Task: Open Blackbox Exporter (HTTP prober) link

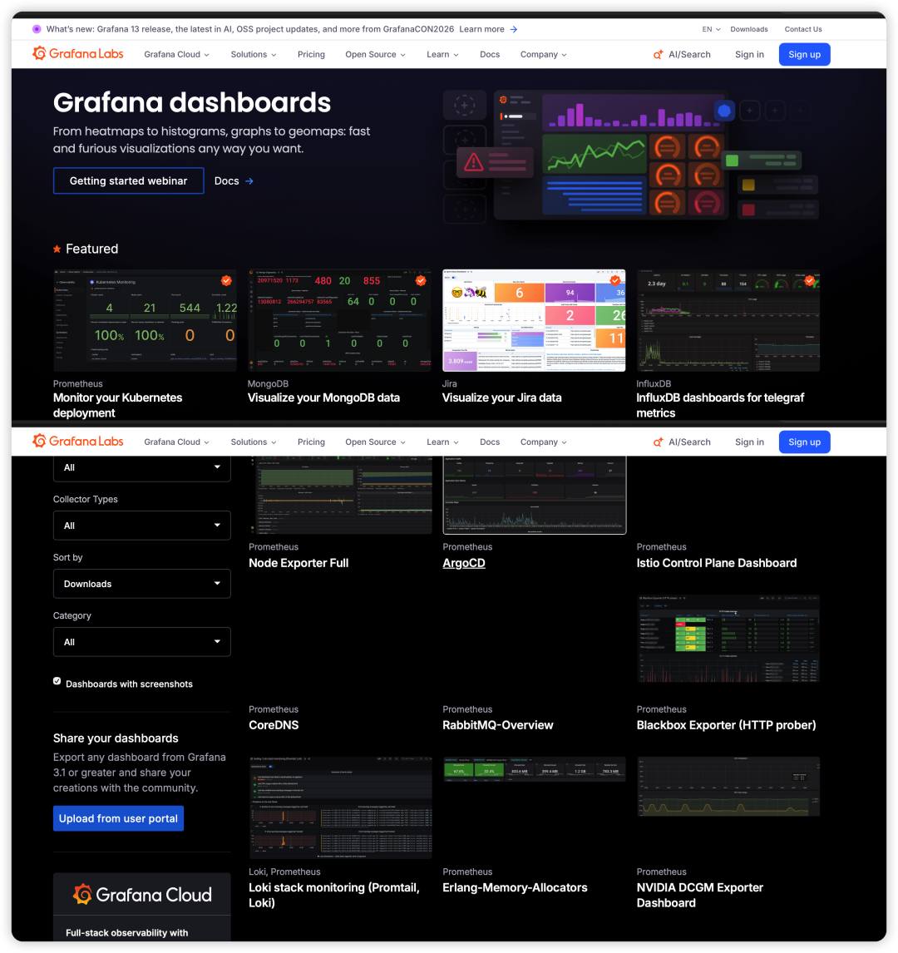Action: point(726,725)
